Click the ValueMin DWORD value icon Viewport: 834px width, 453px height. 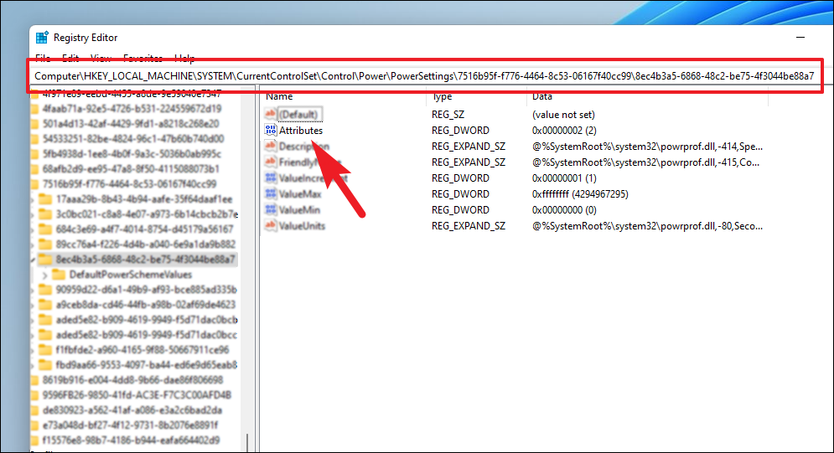(270, 210)
